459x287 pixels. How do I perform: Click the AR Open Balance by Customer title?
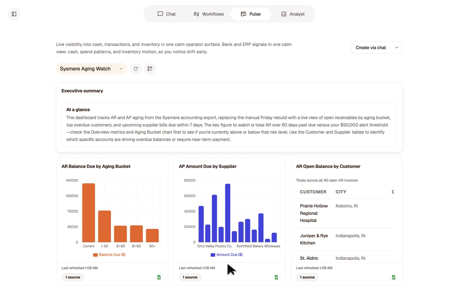click(x=328, y=166)
